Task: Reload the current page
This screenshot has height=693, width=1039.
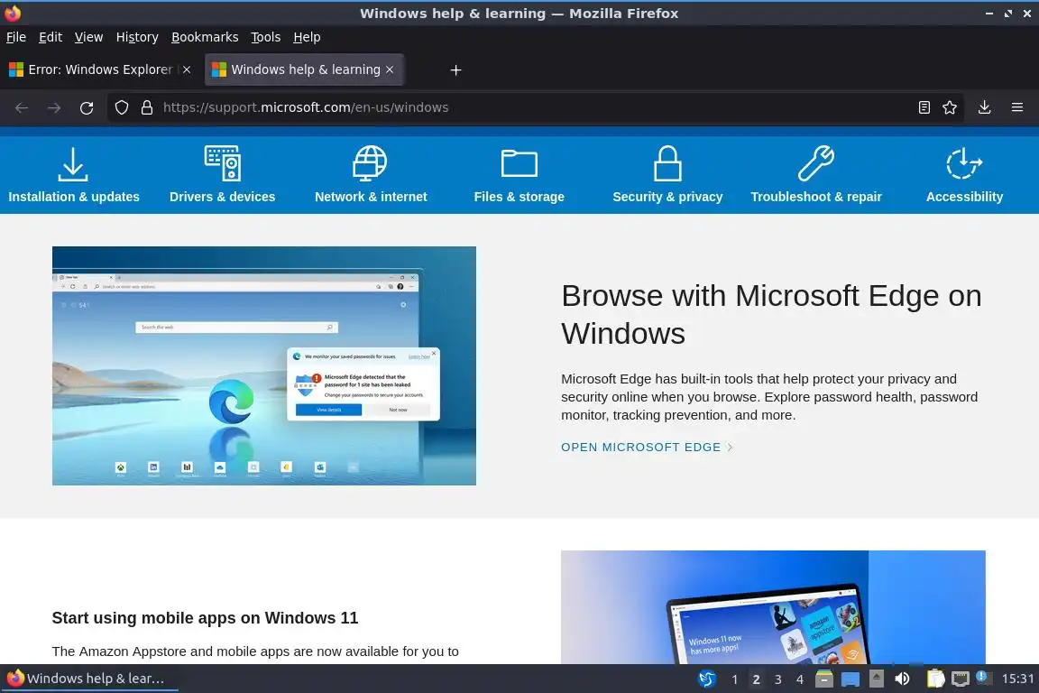Action: (x=87, y=107)
